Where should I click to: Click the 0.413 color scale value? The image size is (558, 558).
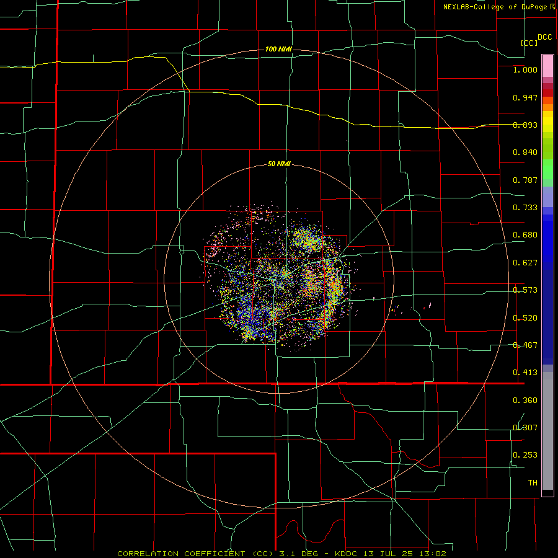pyautogui.click(x=525, y=373)
